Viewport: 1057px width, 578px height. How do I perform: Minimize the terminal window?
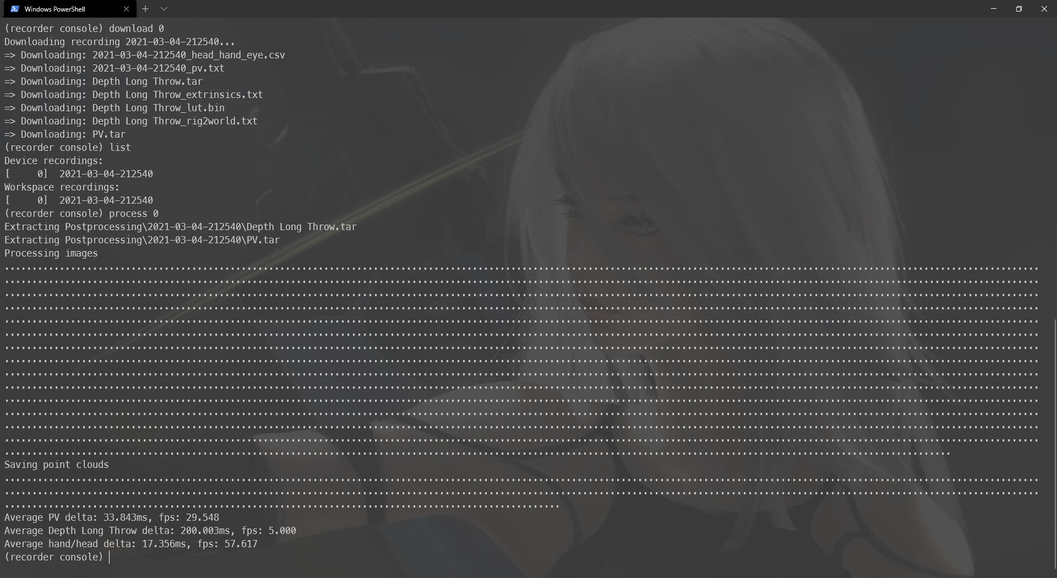(994, 9)
